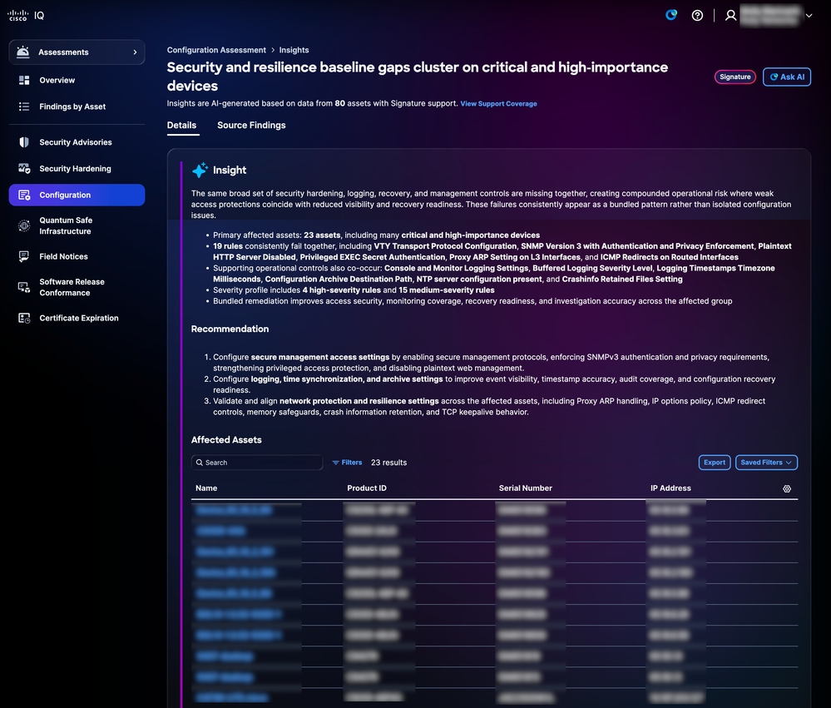Switch to the Details tab
831x708 pixels.
[182, 125]
